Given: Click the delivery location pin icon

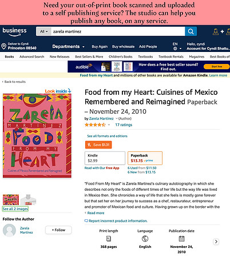Looking at the screenshot, I should [x=3, y=46].
